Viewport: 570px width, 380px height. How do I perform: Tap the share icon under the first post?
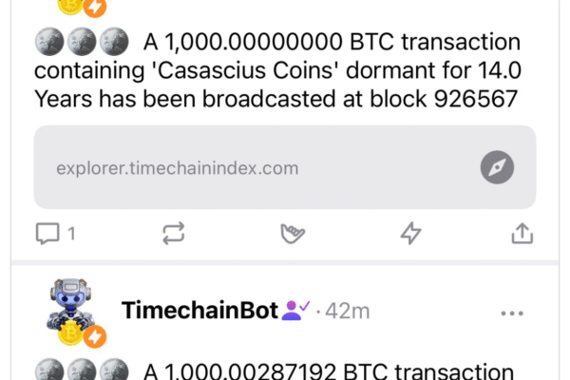522,234
